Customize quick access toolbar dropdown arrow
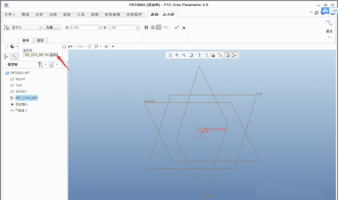338x200 pixels. click(x=113, y=47)
